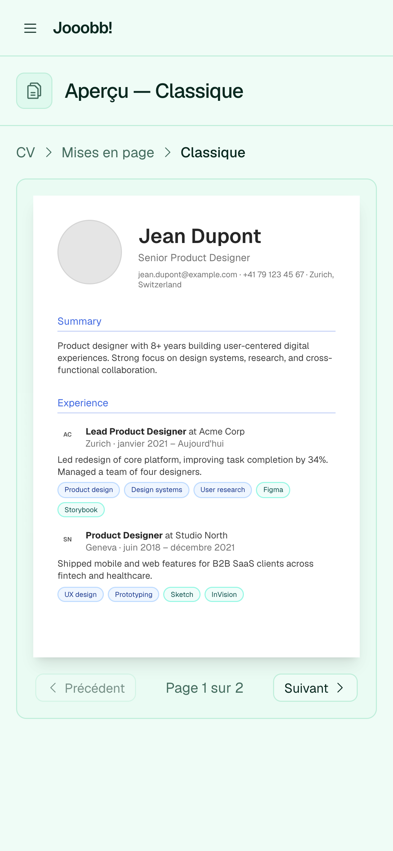The width and height of the screenshot is (393, 851).
Task: Click the User research skill tag
Action: 223,490
